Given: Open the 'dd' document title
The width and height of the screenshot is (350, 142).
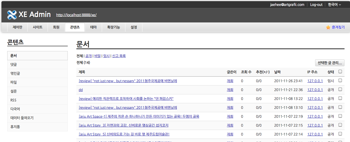Looking at the screenshot, I should pos(81,90).
